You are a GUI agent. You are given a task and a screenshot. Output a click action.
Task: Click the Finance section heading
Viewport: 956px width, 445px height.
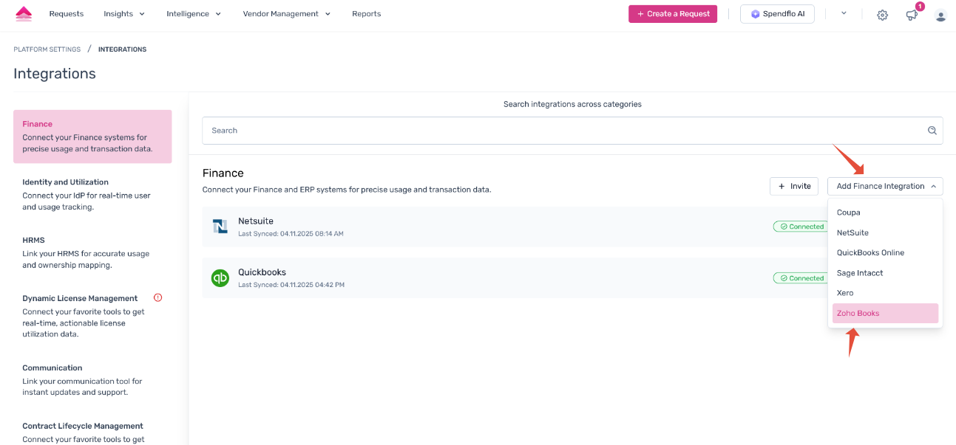click(223, 173)
